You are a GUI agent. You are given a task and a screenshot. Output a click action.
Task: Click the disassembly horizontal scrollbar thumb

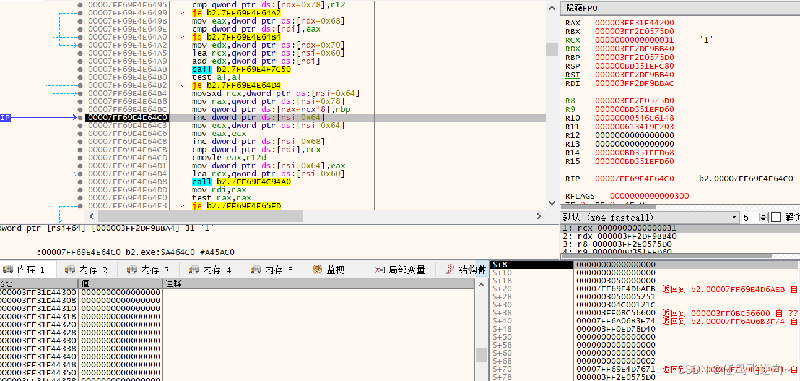click(x=201, y=216)
